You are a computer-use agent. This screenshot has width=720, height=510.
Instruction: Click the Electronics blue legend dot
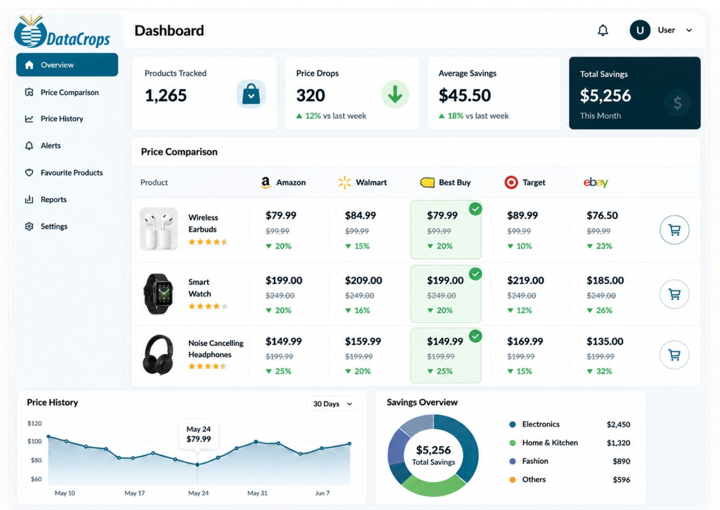click(513, 425)
